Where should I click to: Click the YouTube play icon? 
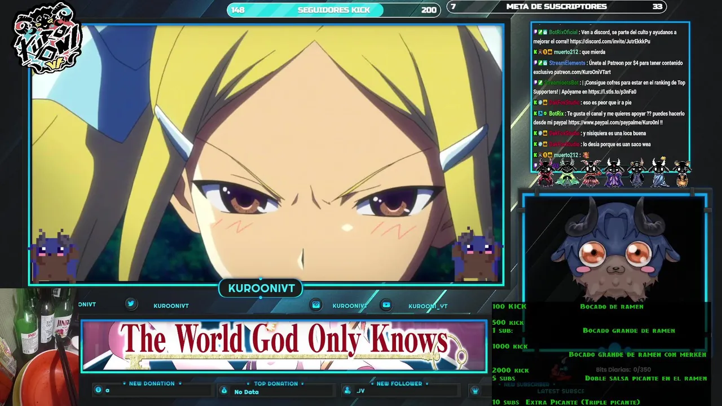click(x=386, y=305)
